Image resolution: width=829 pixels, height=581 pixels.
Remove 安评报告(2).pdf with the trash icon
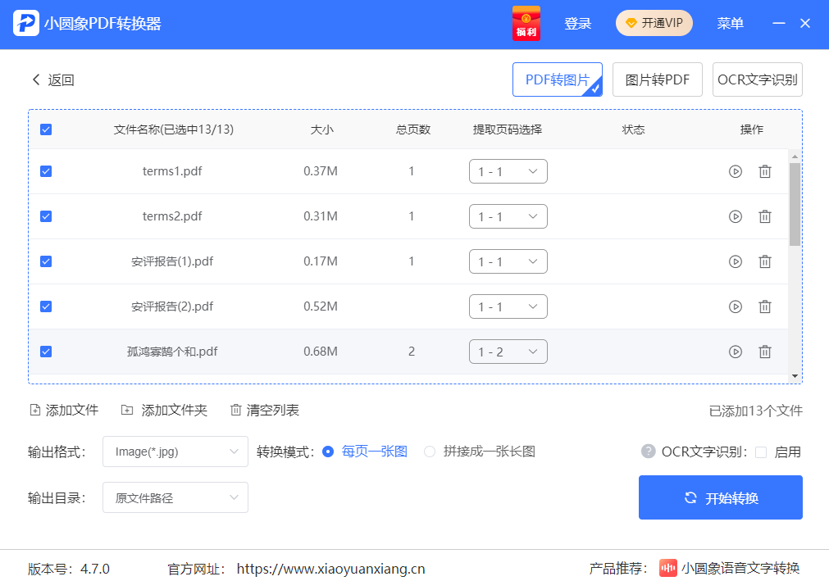765,306
